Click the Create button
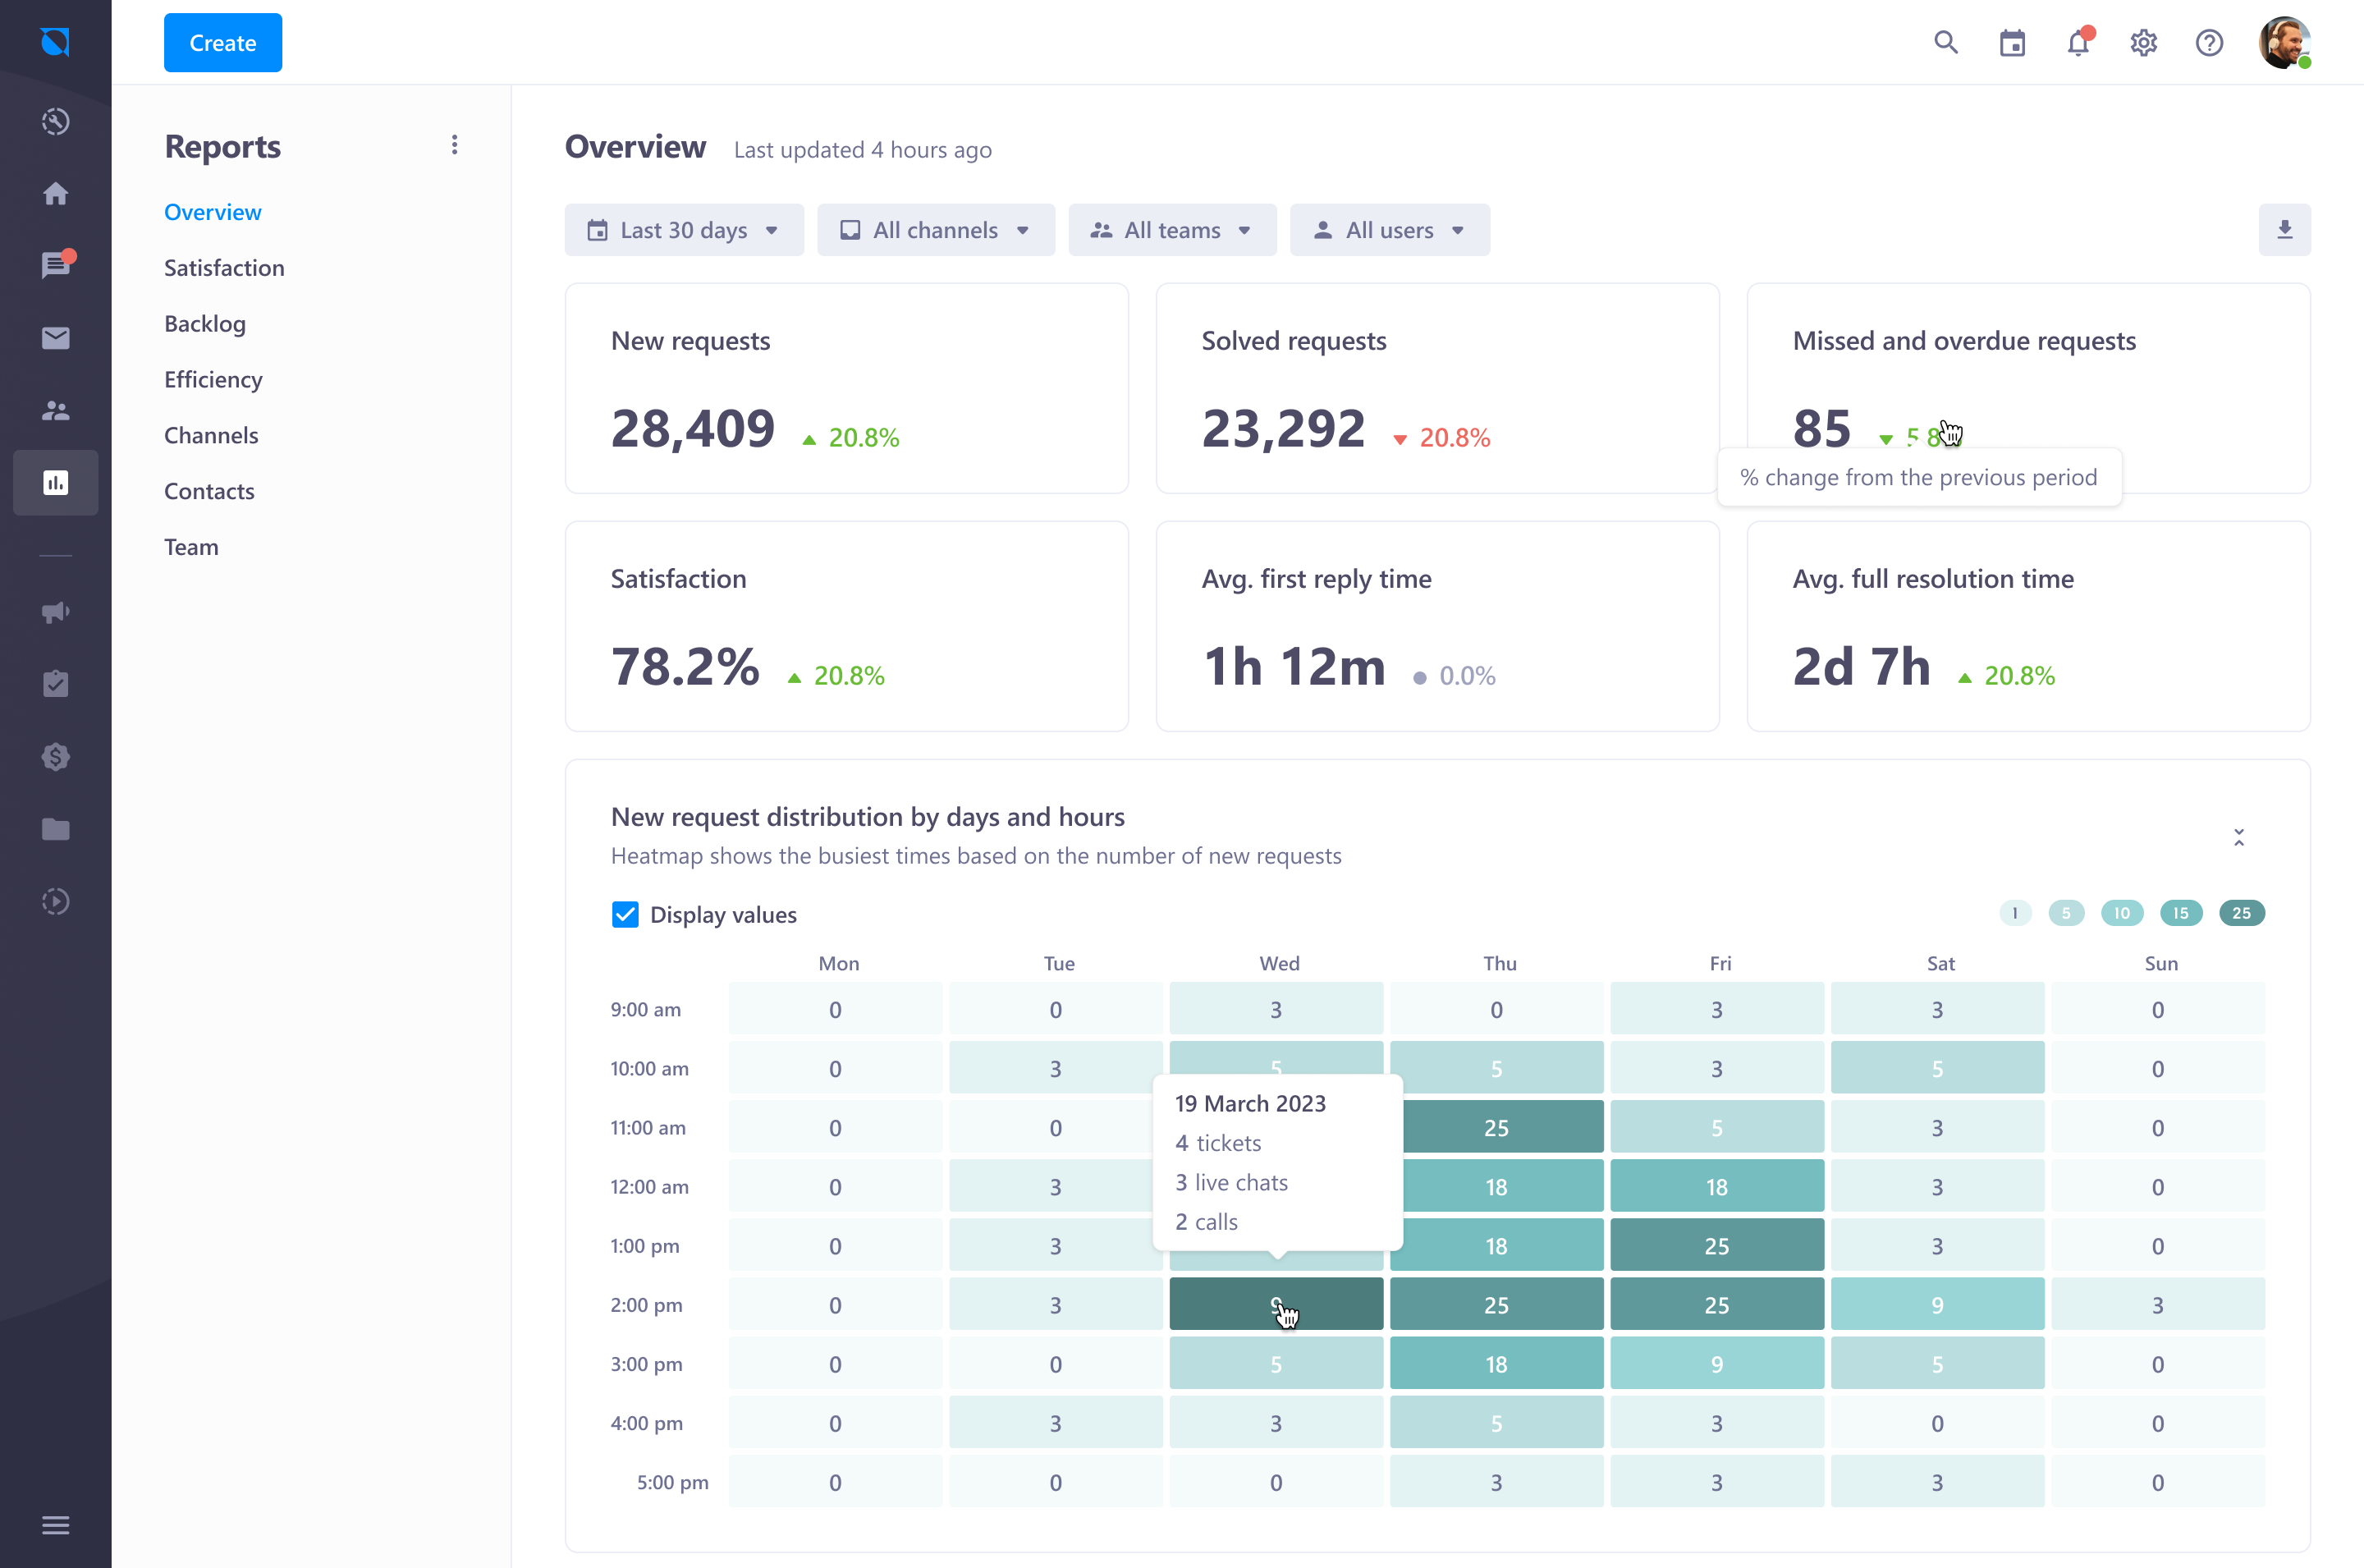 (x=222, y=42)
